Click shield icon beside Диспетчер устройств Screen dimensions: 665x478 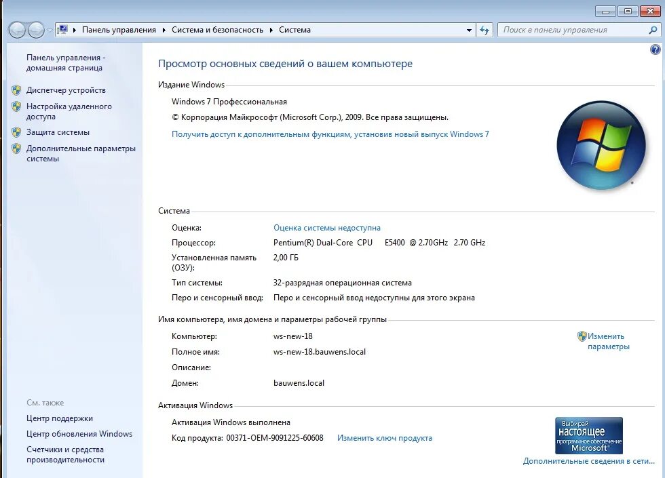[x=16, y=89]
